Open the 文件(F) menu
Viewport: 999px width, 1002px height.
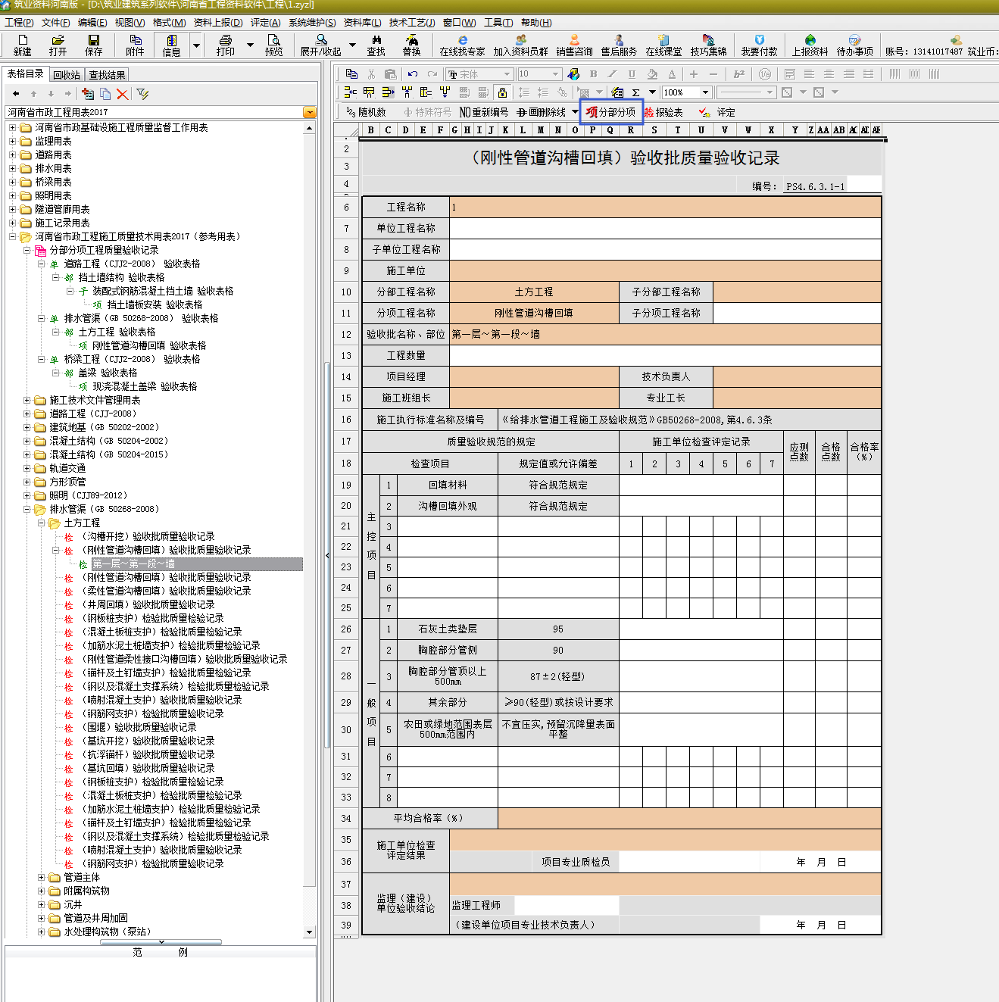55,23
